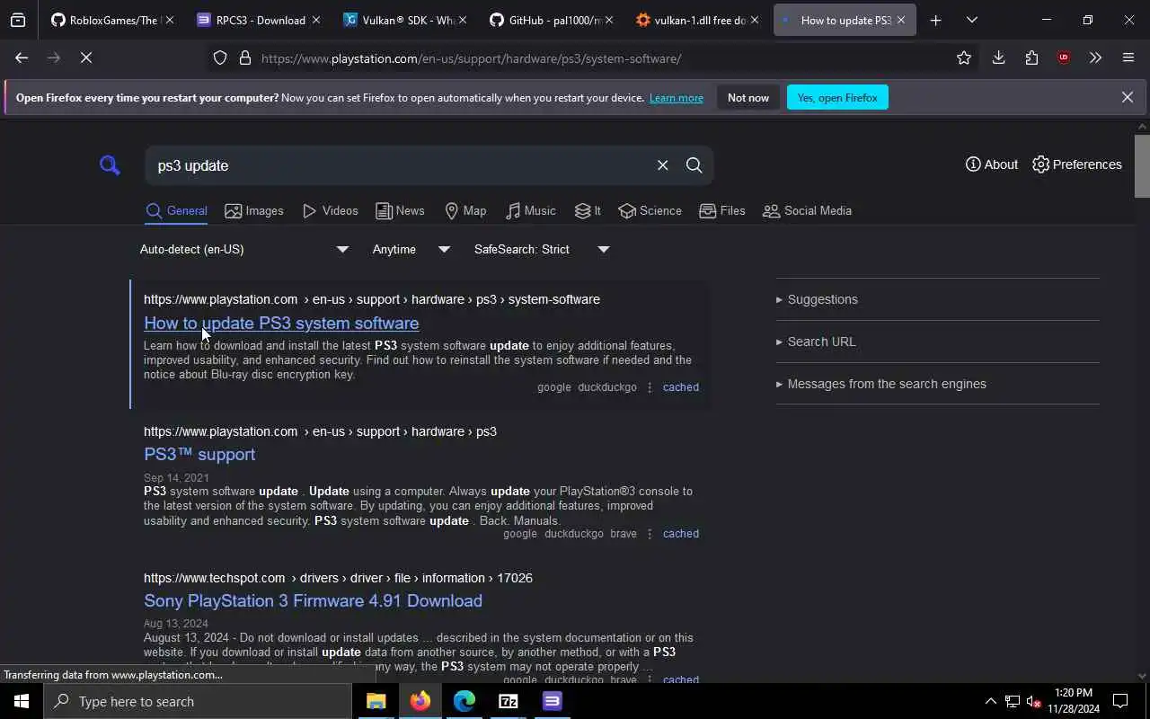Open the language Auto-detect dropdown
The height and width of the screenshot is (719, 1150).
244,249
